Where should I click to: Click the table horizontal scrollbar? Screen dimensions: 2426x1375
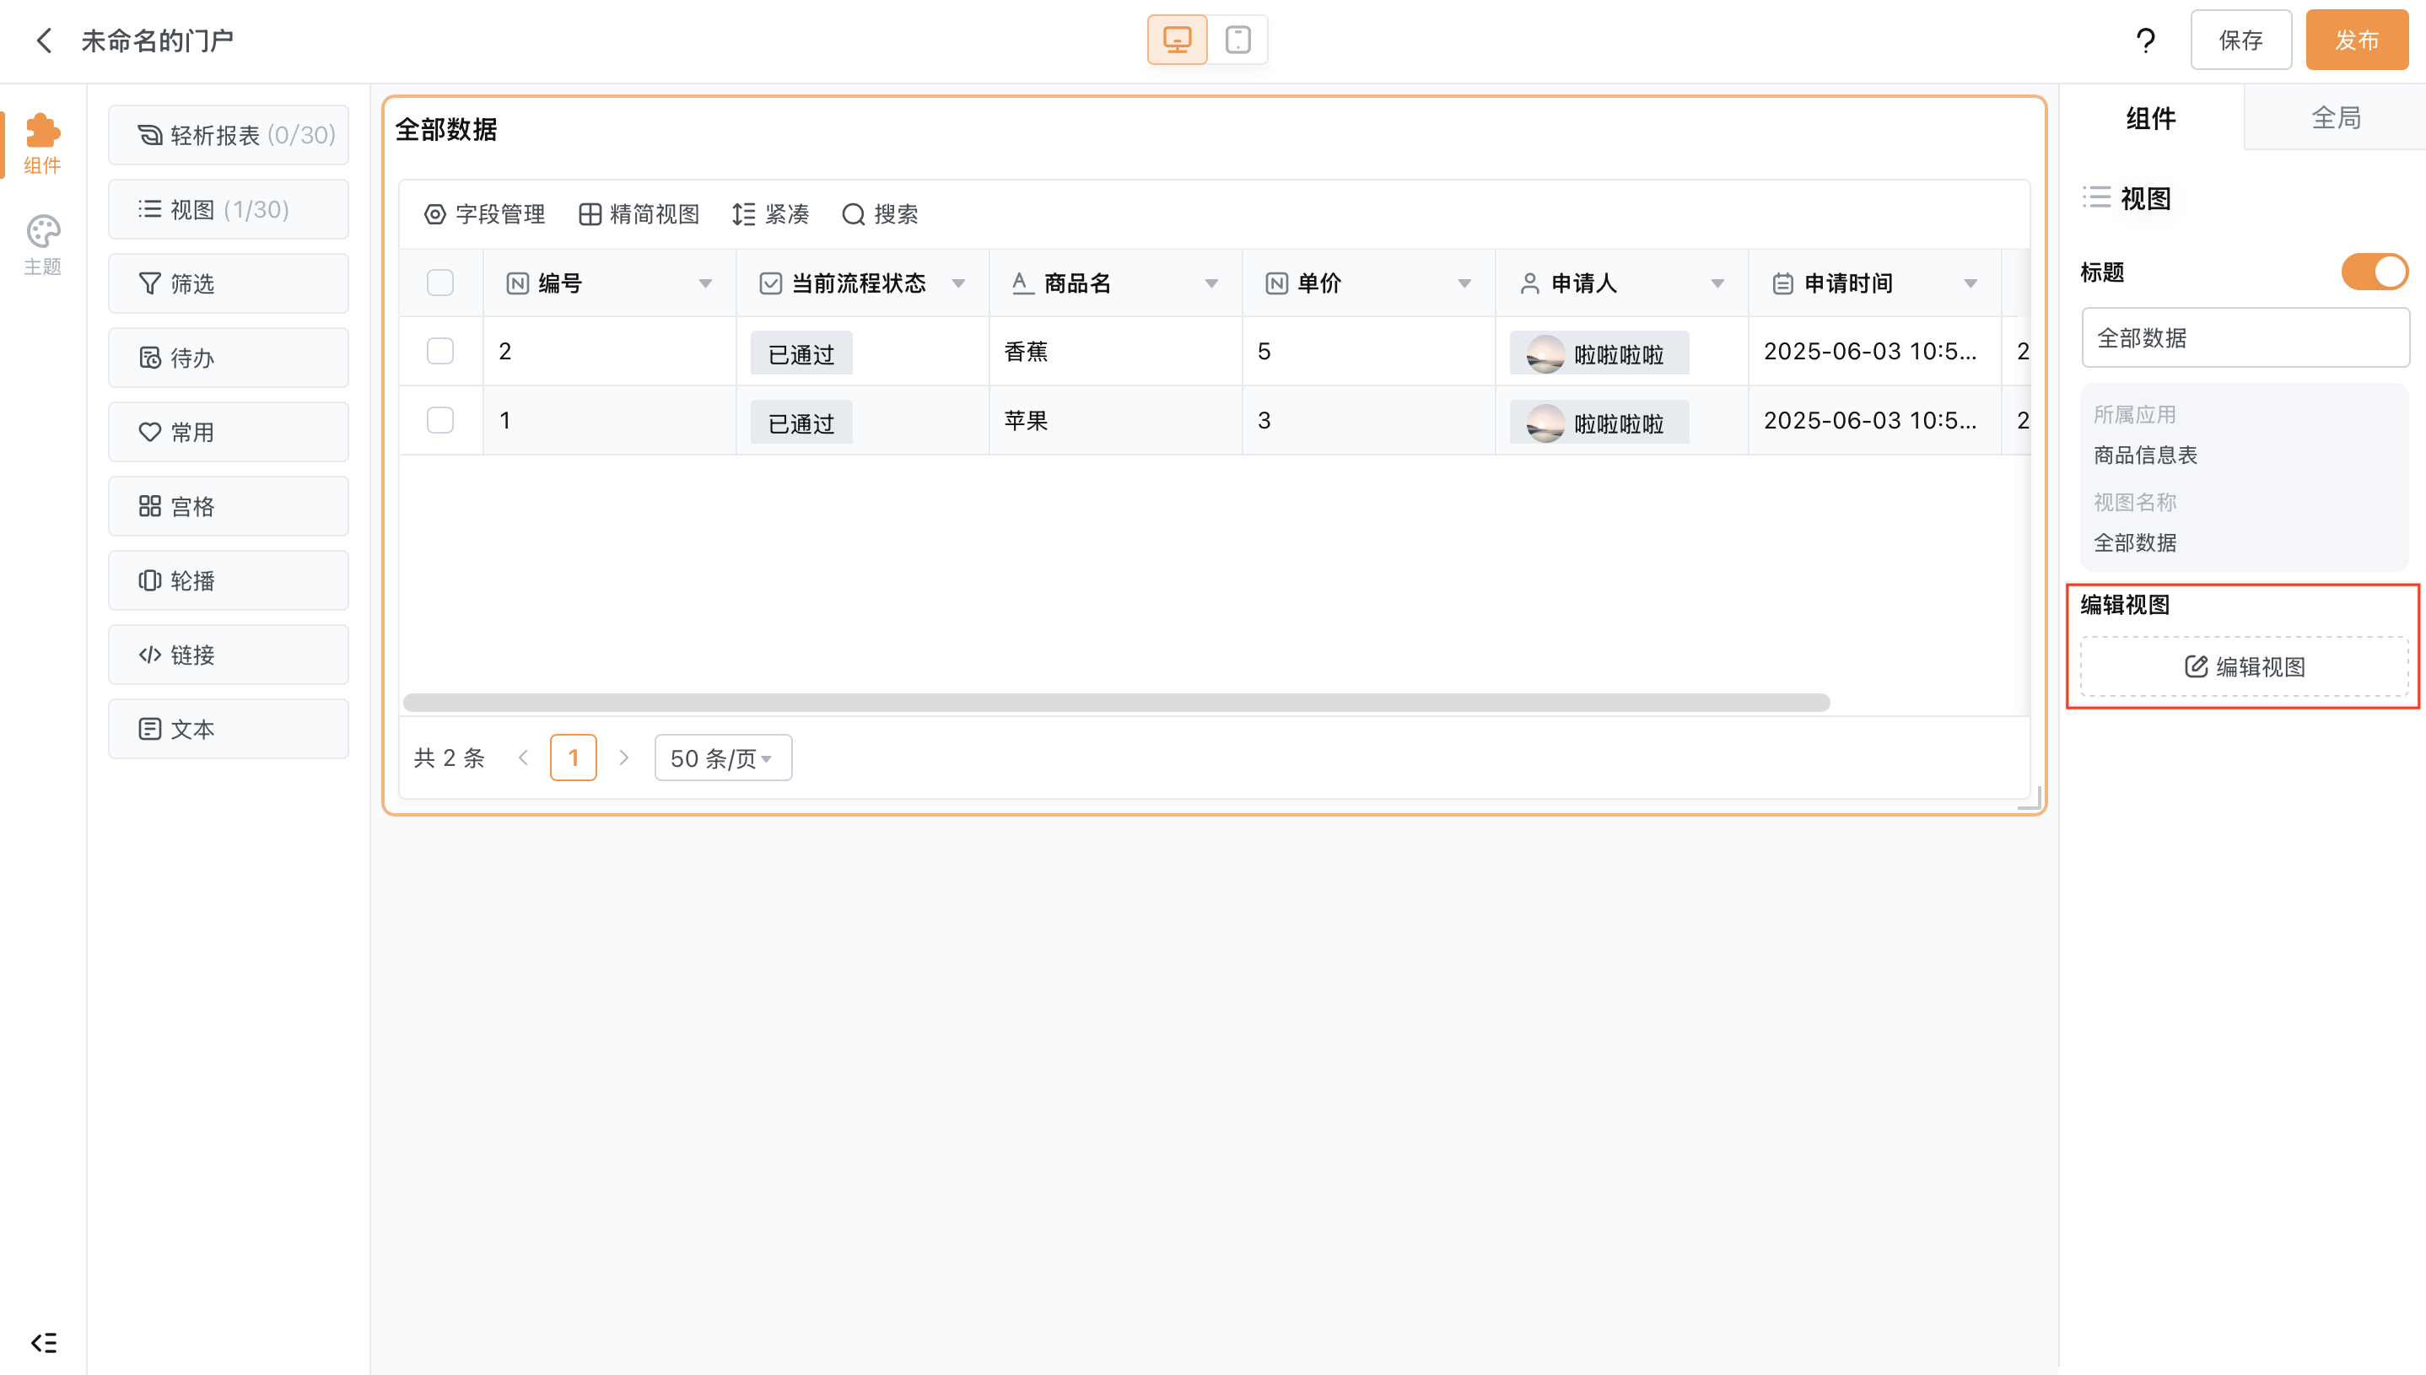(x=1116, y=703)
